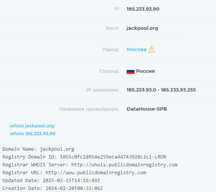The width and height of the screenshot is (216, 192).
Task: Click the country name Россия
Action: pyautogui.click(x=145, y=71)
